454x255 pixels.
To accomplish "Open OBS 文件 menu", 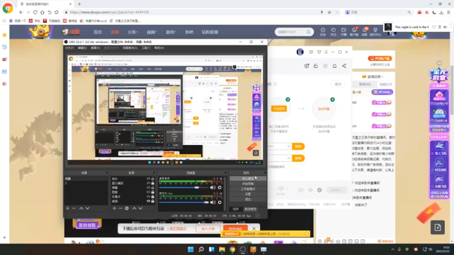I will click(69, 48).
